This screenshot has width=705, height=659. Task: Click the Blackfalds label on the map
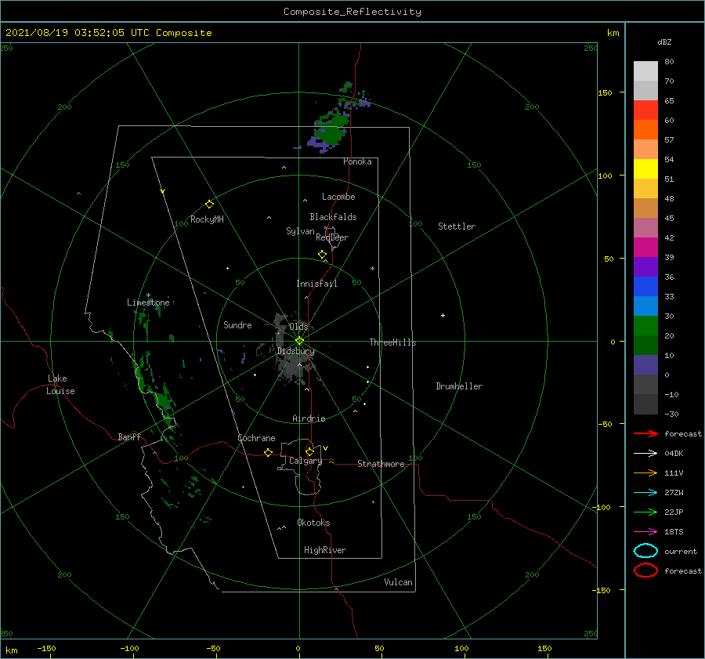[x=333, y=217]
